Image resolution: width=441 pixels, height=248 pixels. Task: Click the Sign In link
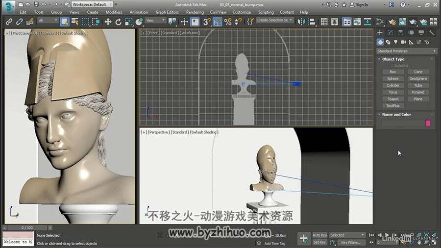click(x=359, y=5)
